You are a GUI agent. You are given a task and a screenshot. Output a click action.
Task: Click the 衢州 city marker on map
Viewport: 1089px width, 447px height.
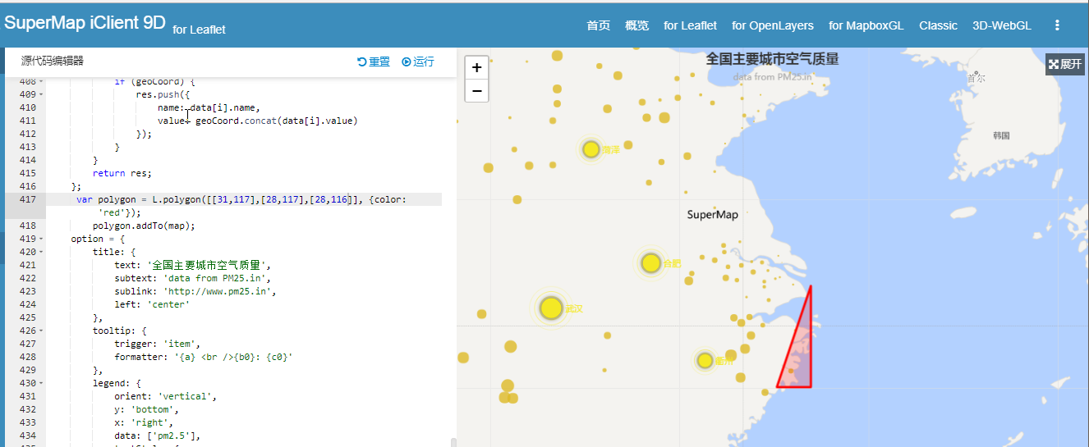point(705,360)
